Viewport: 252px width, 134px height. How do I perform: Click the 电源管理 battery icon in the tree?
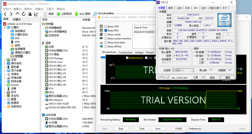(12, 49)
